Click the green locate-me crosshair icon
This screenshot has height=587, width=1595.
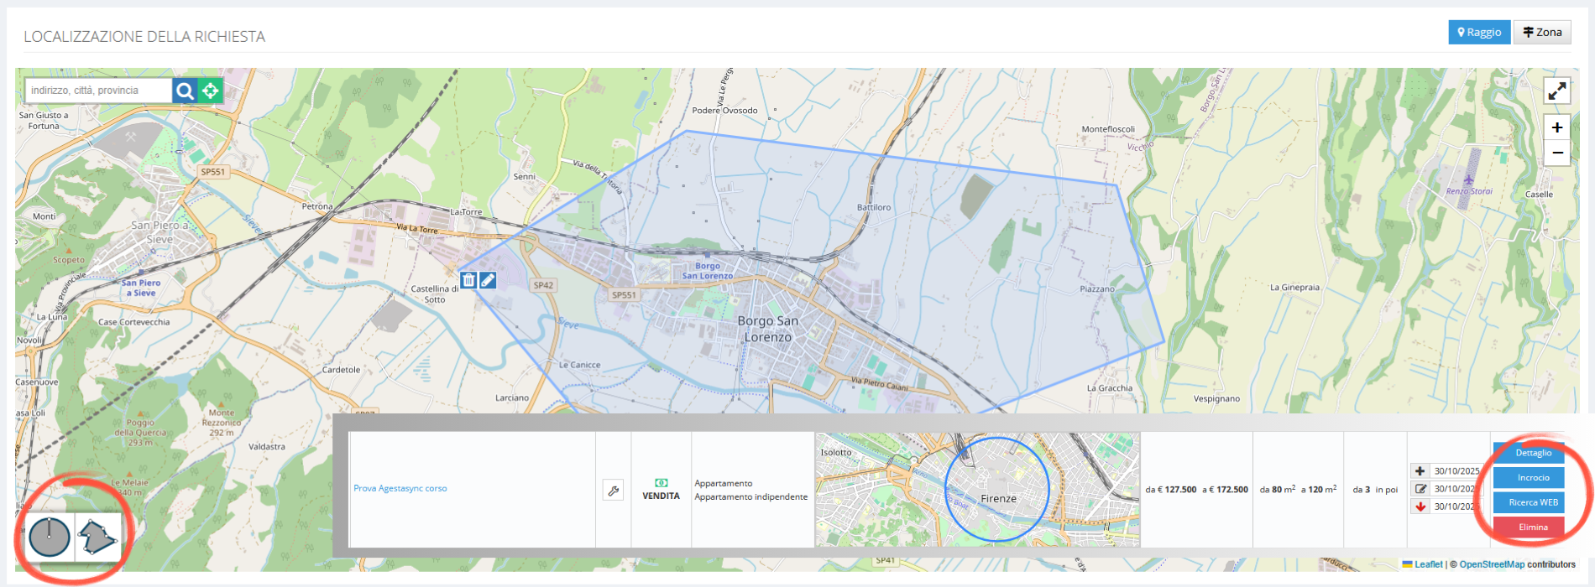coord(211,91)
